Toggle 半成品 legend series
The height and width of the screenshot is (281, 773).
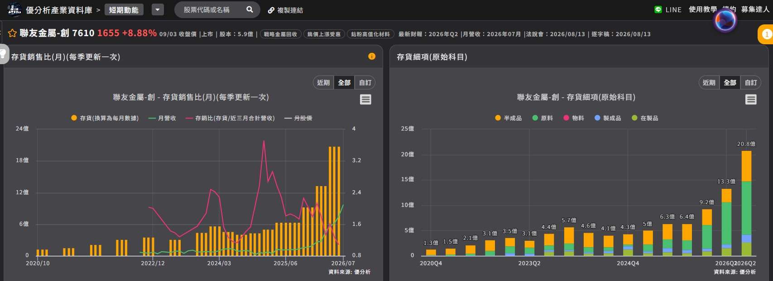508,118
